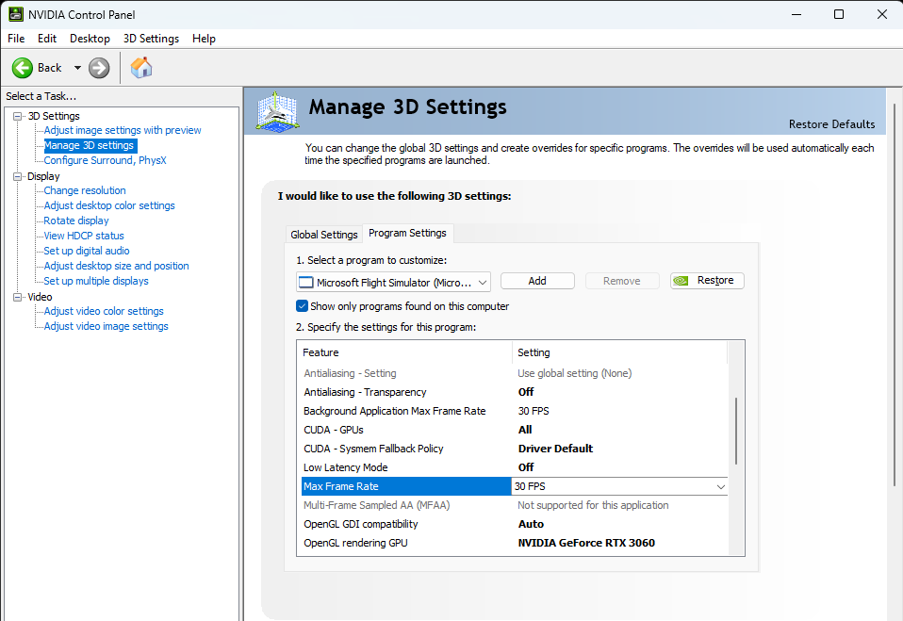Image resolution: width=903 pixels, height=621 pixels.
Task: Open Rotate display task
Action: pyautogui.click(x=76, y=221)
